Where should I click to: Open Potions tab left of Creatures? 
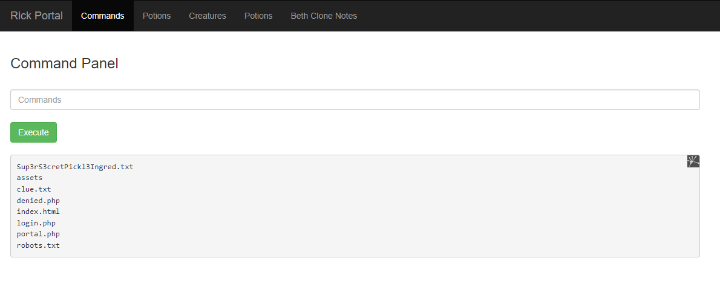[157, 16]
